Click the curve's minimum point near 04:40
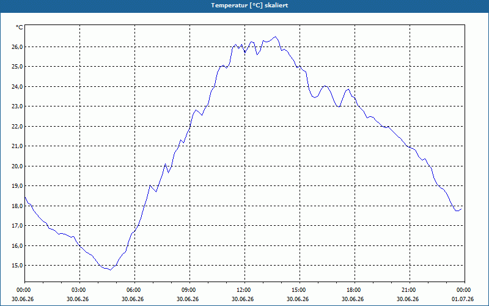Screen dimensions: 489x306 pyautogui.click(x=110, y=270)
